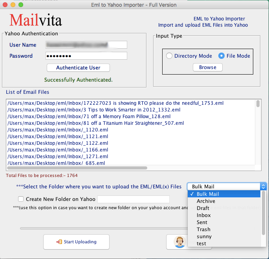
Task: Select Trash in the dropdown list
Action: [203, 229]
